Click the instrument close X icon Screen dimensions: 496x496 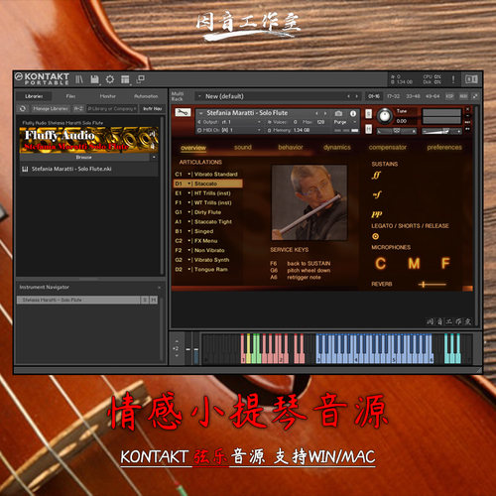click(467, 109)
